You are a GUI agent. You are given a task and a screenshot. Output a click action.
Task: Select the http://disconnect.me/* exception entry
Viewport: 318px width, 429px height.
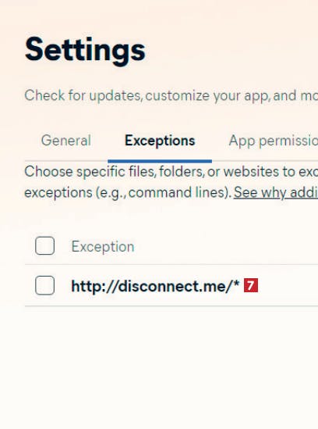click(x=155, y=286)
